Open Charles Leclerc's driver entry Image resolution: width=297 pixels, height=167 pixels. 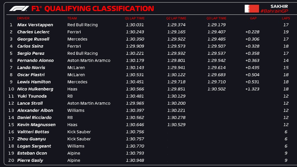(x=33, y=32)
